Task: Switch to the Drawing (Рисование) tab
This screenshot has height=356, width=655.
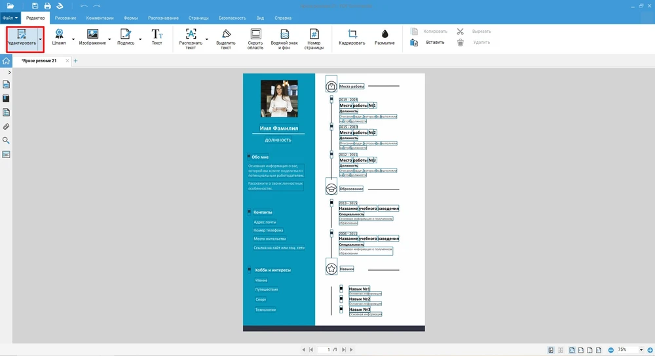Action: click(x=65, y=18)
